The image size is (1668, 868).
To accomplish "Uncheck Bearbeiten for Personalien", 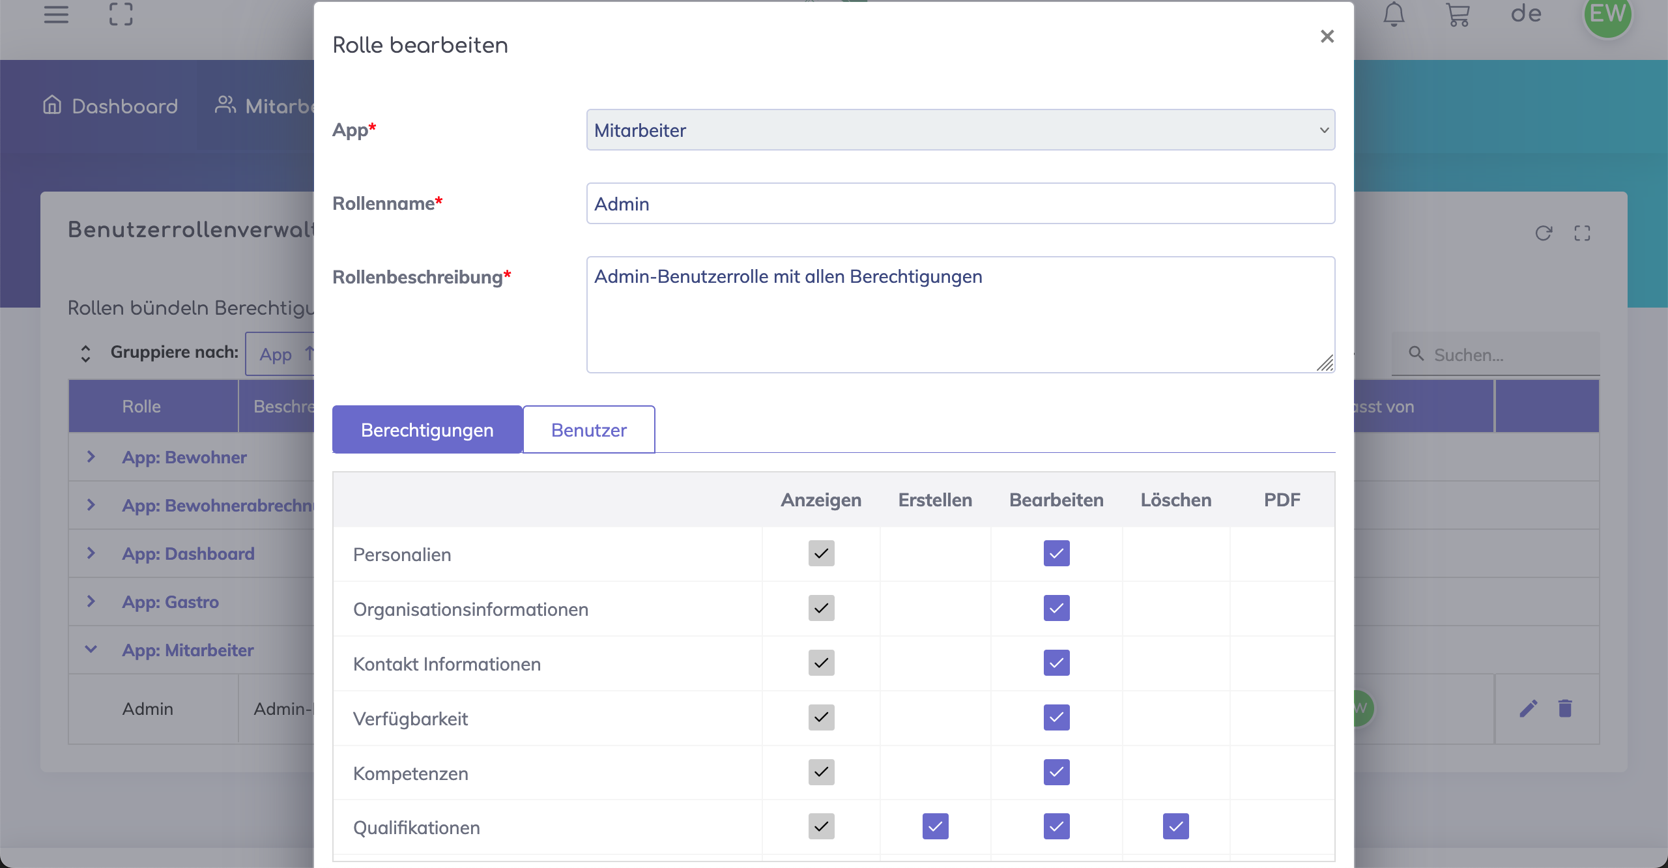I will coord(1056,553).
